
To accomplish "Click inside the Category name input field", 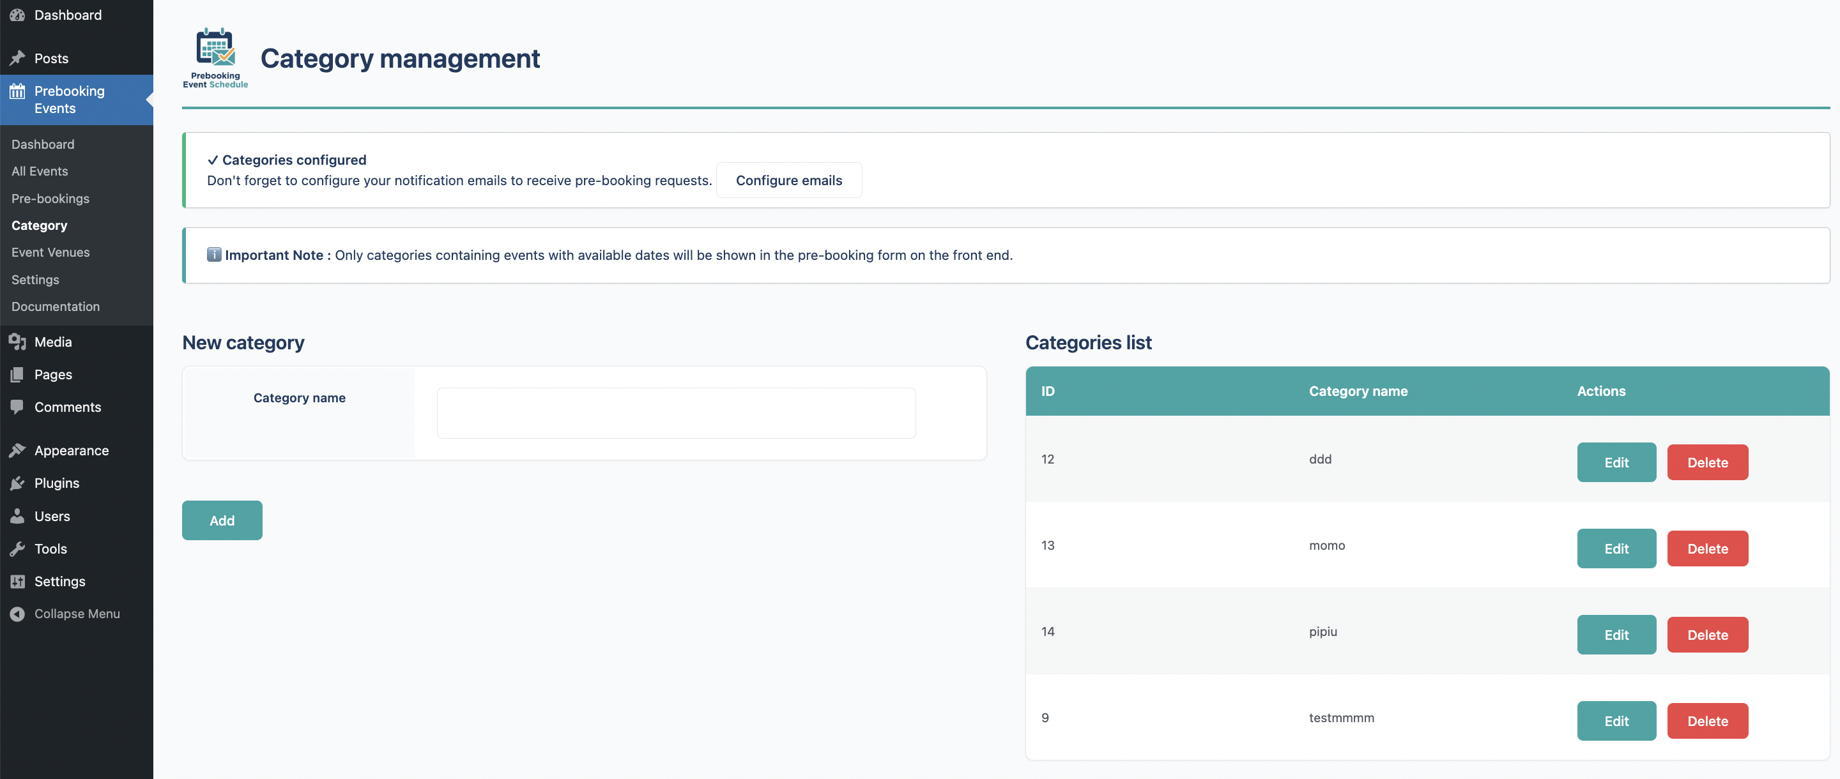I will [676, 412].
